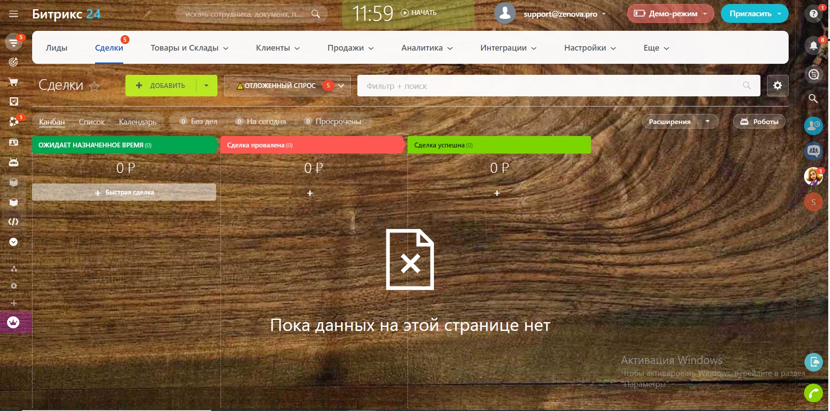Expand the Товары и Склады menu

189,48
